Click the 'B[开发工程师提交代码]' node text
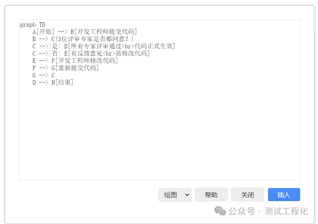The height and width of the screenshot is (224, 318). pyautogui.click(x=104, y=32)
